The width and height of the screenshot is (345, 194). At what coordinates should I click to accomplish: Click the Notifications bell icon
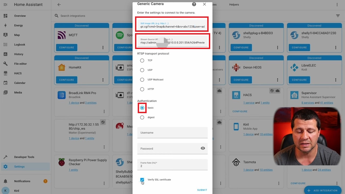coord(5,181)
